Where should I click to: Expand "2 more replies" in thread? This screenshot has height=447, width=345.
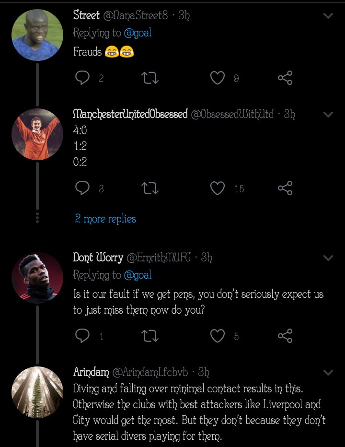pyautogui.click(x=105, y=219)
